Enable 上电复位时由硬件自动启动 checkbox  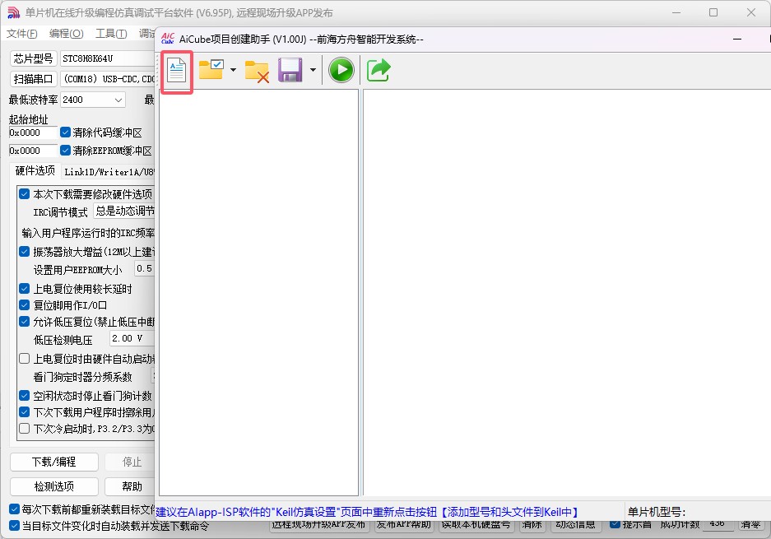24,359
